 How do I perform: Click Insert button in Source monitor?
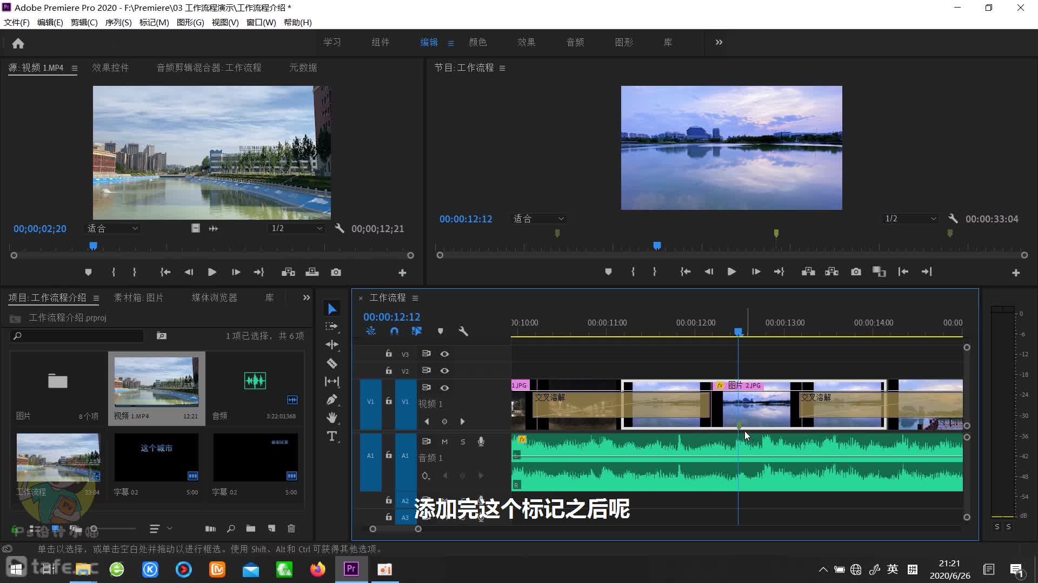(288, 272)
